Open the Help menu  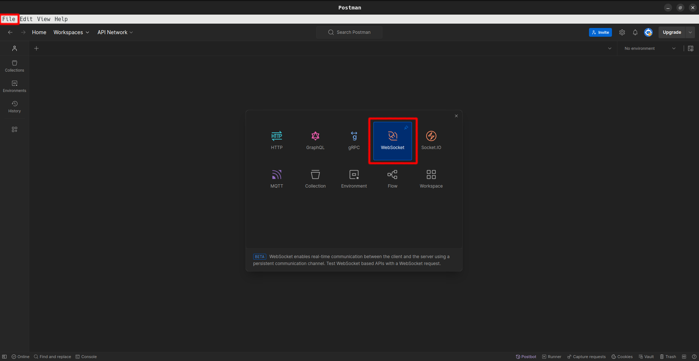point(61,19)
